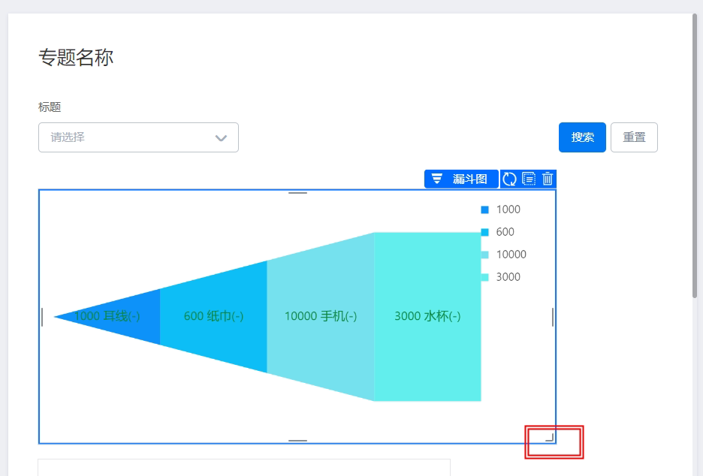This screenshot has height=476, width=703.
Task: Click the funnel icon beside 漏斗图
Action: point(436,179)
